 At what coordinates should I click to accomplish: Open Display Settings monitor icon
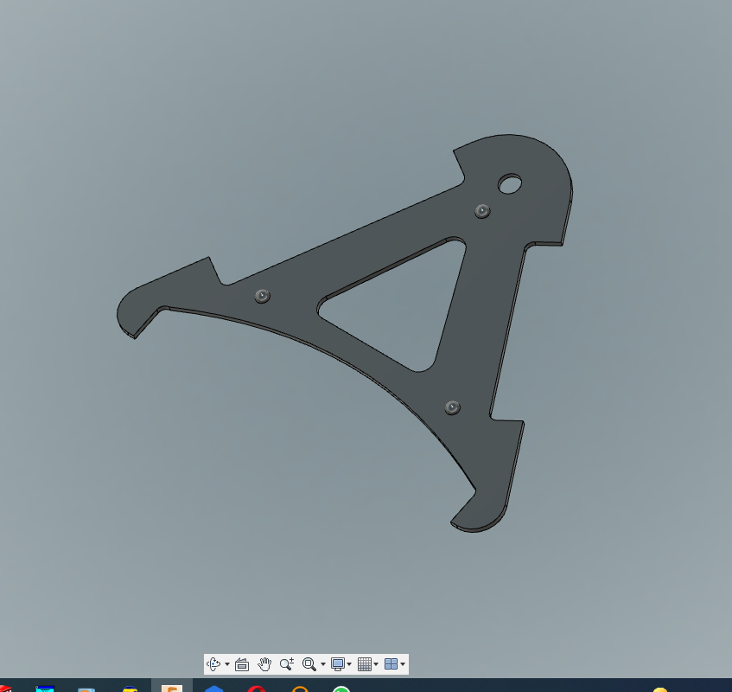tap(338, 664)
